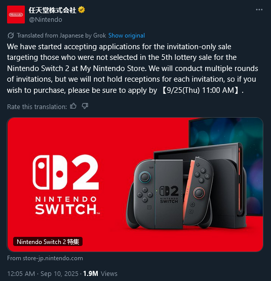
Task: Click the Rate this translation label
Action: [x=37, y=107]
